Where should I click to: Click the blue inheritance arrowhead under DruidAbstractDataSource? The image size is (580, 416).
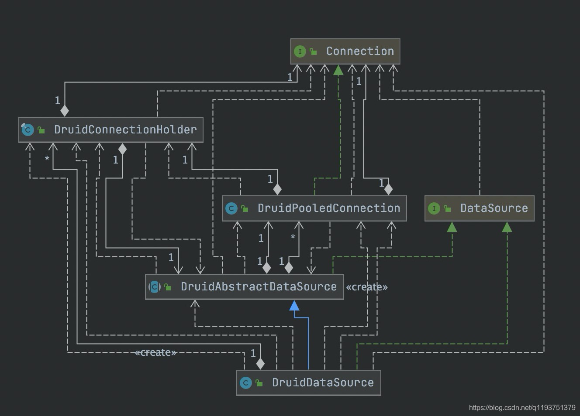point(294,305)
